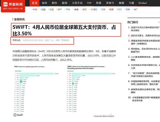
Task: Open the 商业 navigation tab
Action: coord(44,3)
